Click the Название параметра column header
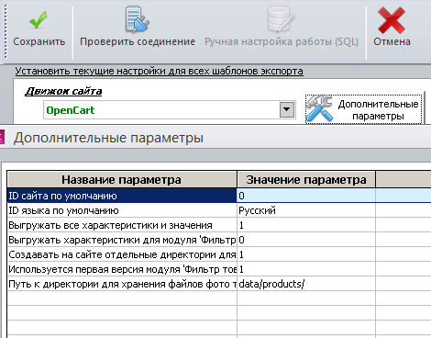This screenshot has width=431, height=338. 122,179
